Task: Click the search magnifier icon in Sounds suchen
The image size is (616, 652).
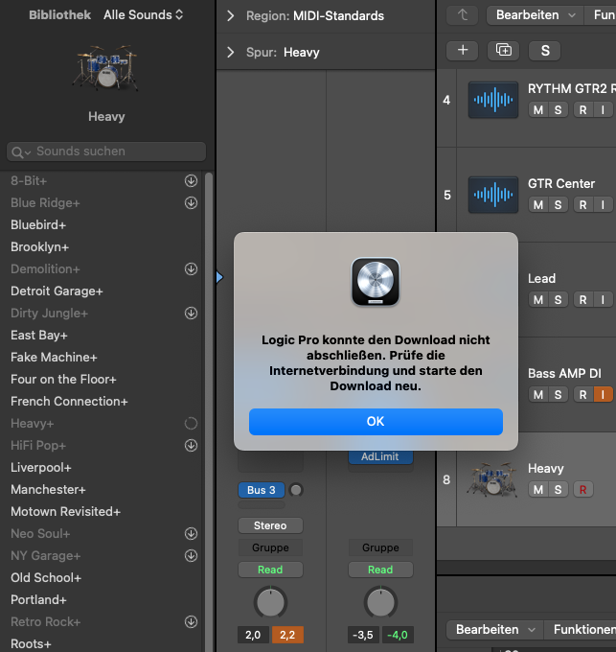Action: click(16, 152)
